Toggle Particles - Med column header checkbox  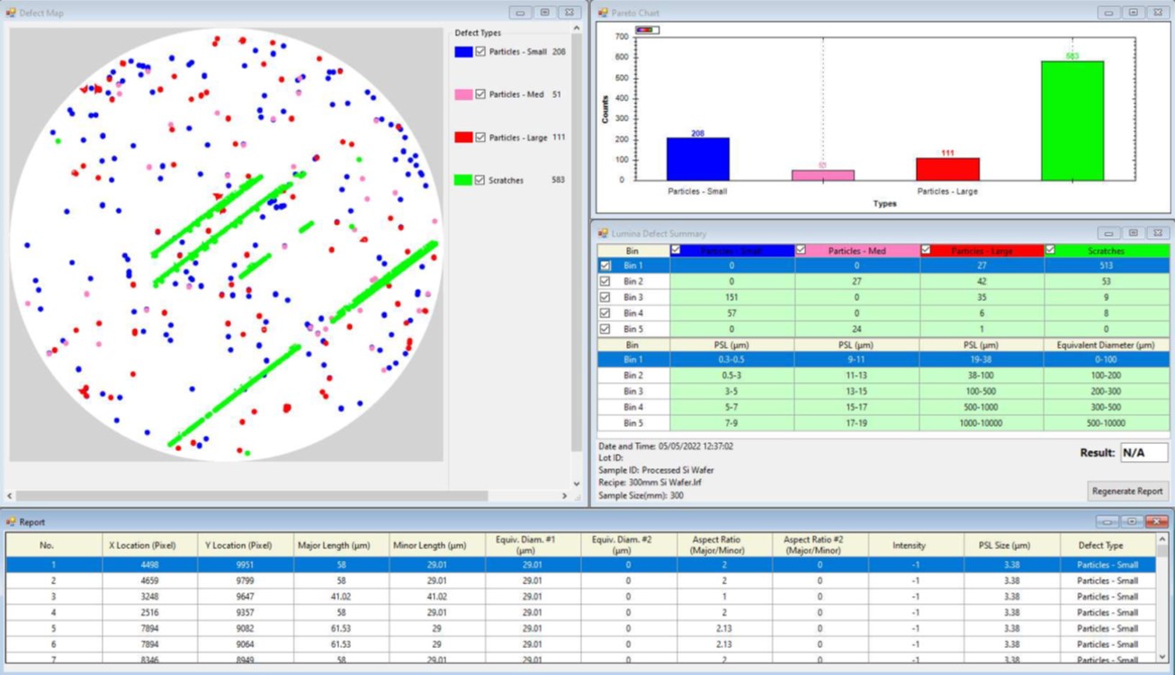(x=801, y=250)
